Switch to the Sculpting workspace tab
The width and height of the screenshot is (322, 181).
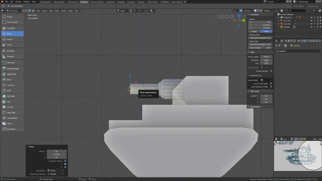click(x=131, y=2)
